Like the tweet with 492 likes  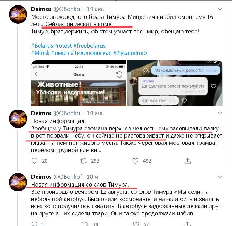pyautogui.click(x=135, y=161)
